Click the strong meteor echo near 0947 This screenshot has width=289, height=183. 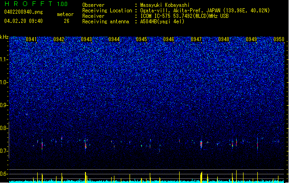tap(201, 144)
